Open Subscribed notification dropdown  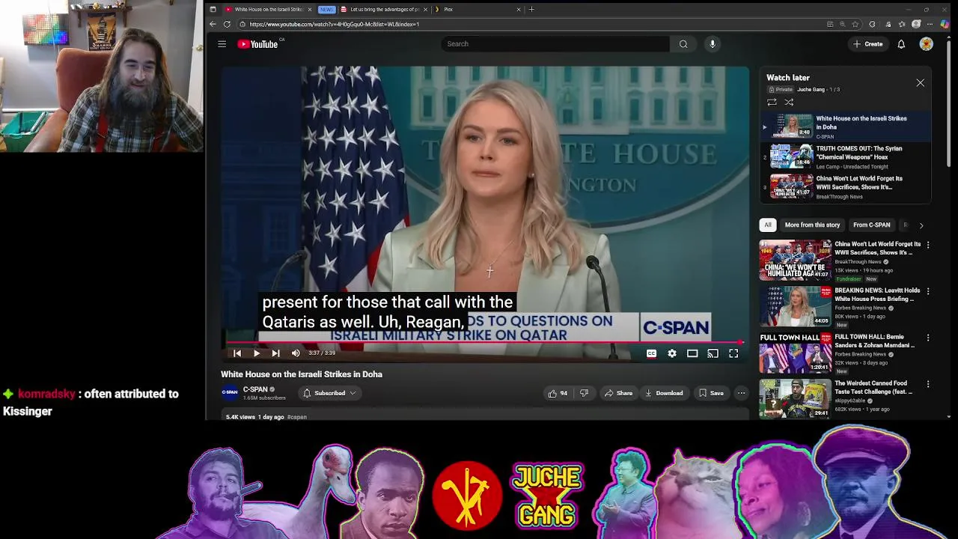click(x=329, y=393)
